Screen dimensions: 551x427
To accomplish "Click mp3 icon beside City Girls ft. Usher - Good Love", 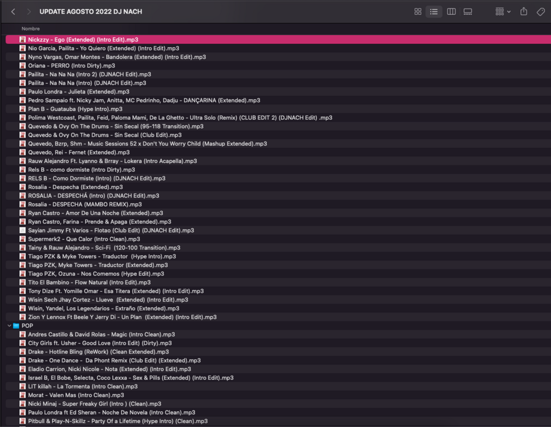I will coord(22,343).
